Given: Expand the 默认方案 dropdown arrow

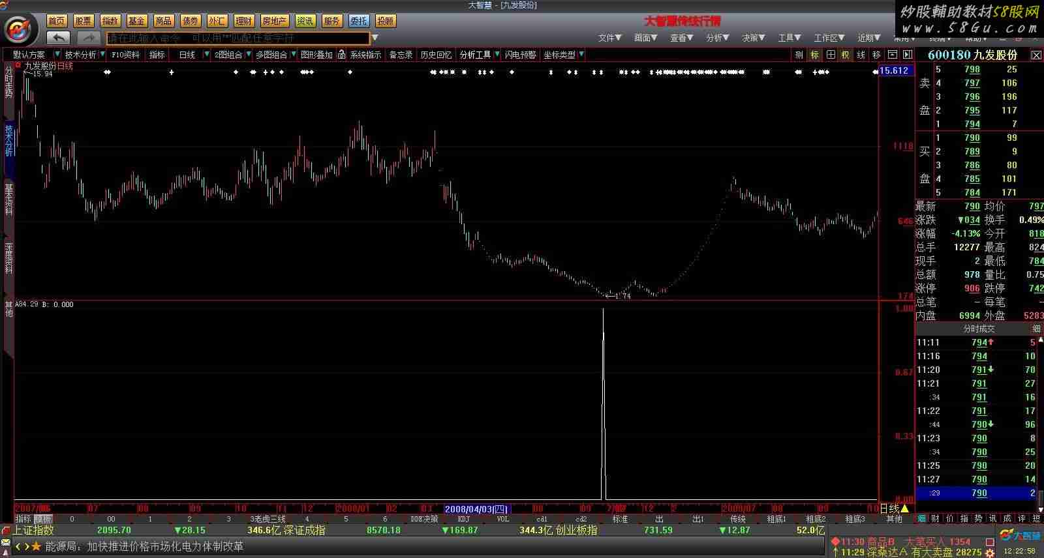Looking at the screenshot, I should [x=57, y=55].
